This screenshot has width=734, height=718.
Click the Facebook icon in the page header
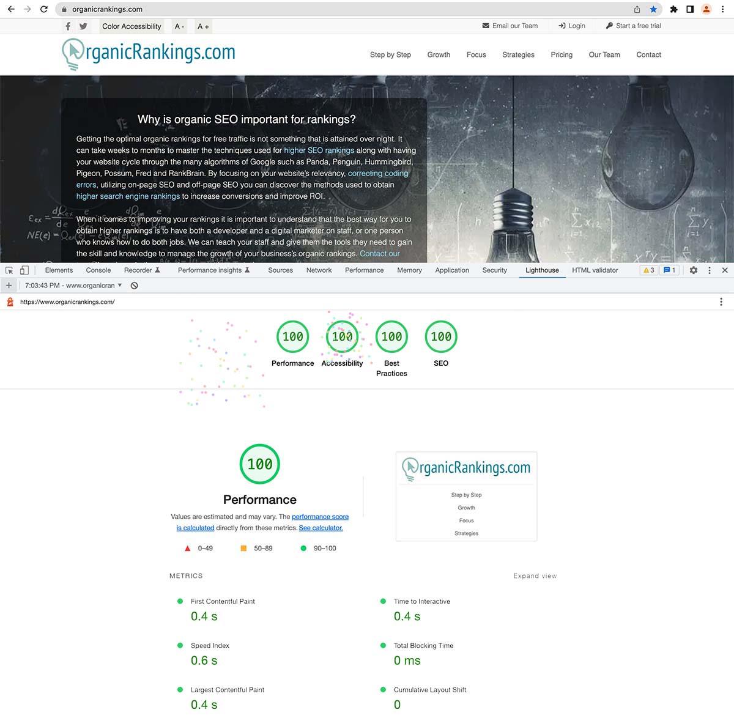[67, 26]
